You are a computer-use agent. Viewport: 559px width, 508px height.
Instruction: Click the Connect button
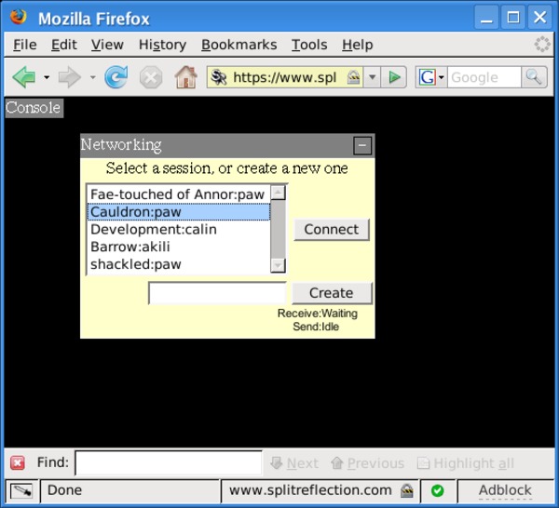coord(332,230)
